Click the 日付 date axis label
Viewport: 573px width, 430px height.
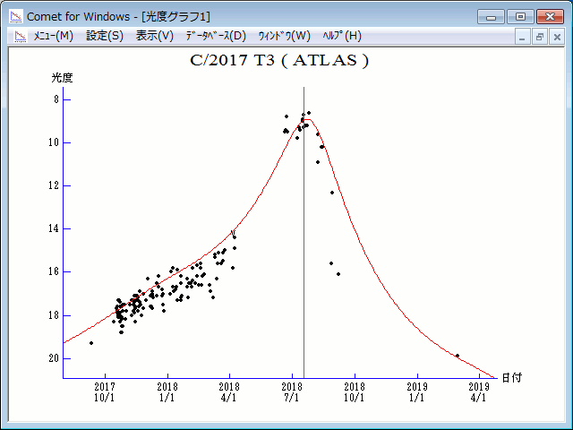512,378
